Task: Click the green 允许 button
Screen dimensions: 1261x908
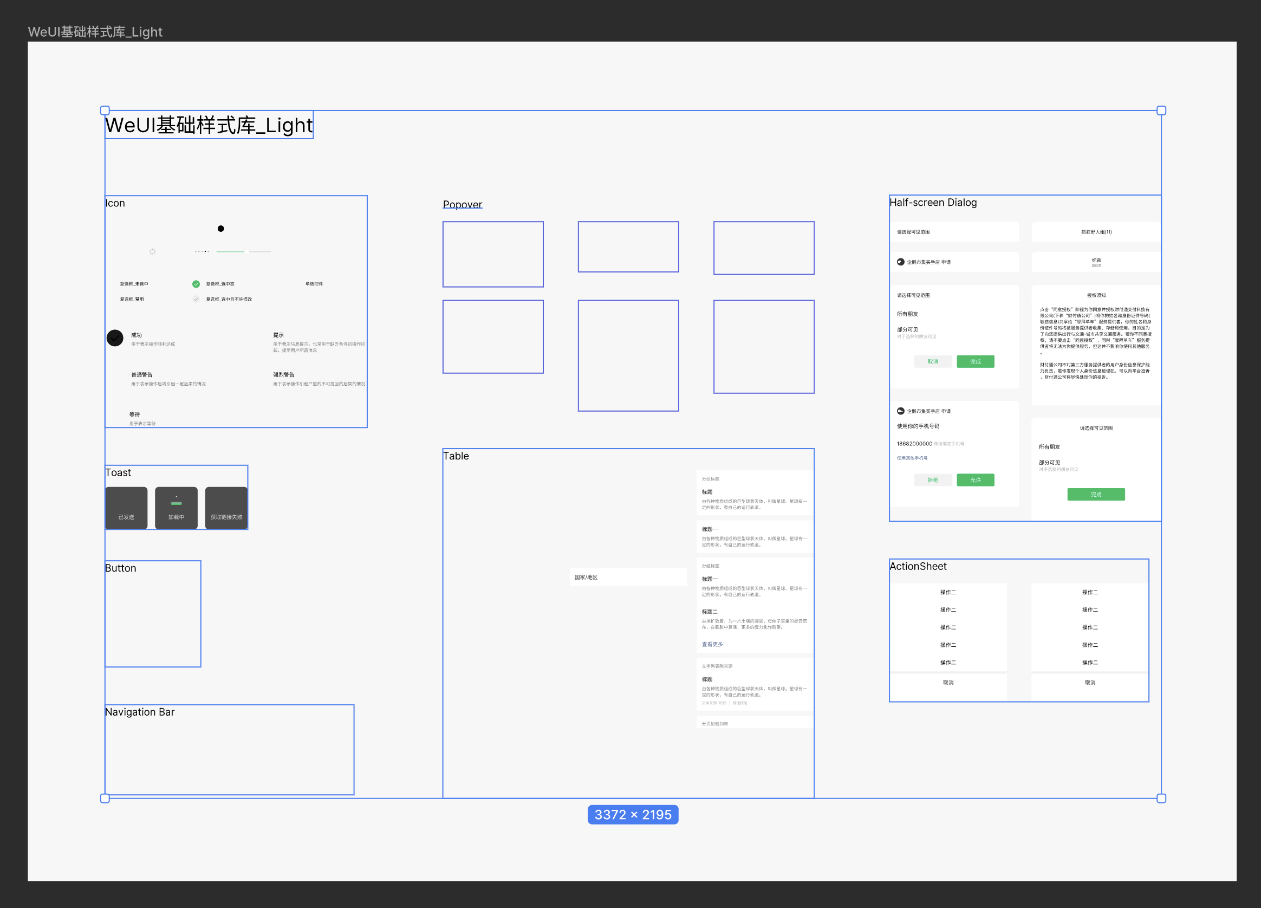Action: click(x=975, y=480)
